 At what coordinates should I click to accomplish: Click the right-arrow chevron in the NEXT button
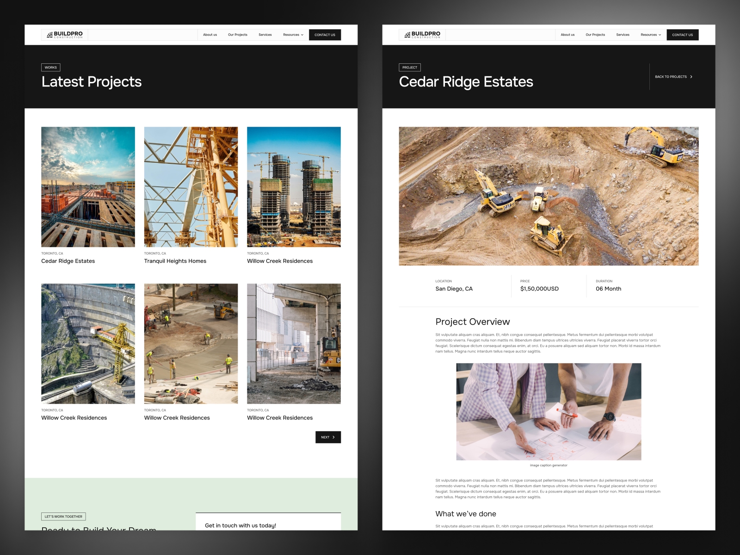[333, 437]
